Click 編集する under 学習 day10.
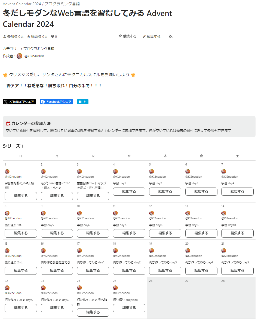 [237, 233]
